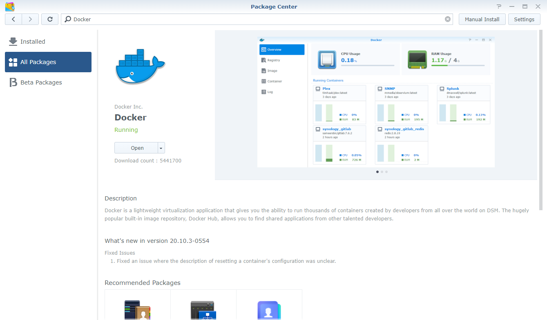This screenshot has width=547, height=320.
Task: Open the Docker package
Action: pos(136,148)
